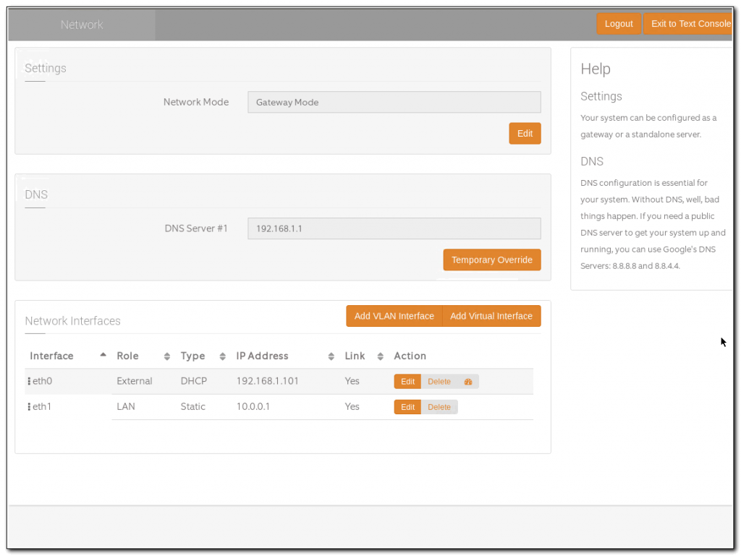741x556 pixels.
Task: Add a Virtual Interface
Action: coord(491,316)
